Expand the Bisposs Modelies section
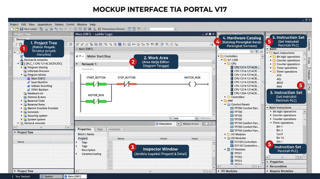 267,171
